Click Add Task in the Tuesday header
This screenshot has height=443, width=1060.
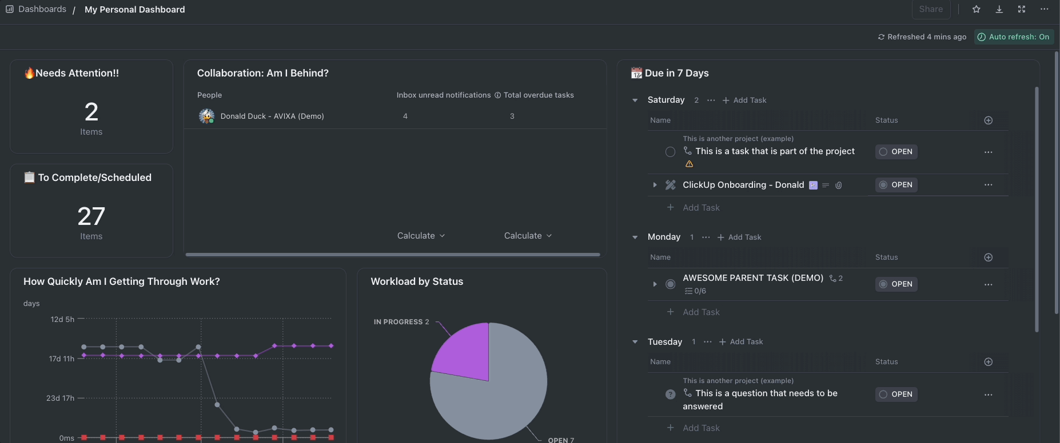(741, 342)
